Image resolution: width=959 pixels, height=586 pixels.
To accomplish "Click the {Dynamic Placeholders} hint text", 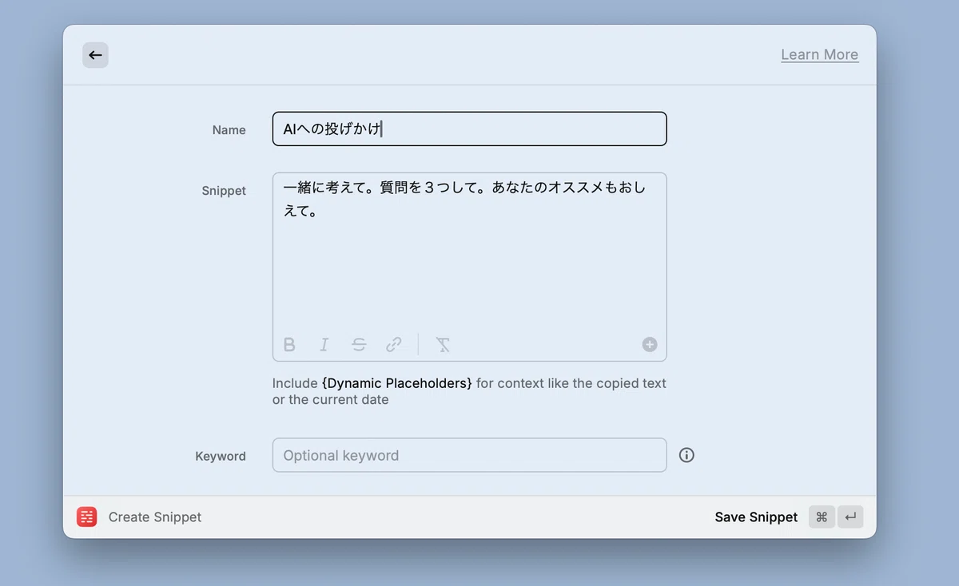I will [x=397, y=383].
